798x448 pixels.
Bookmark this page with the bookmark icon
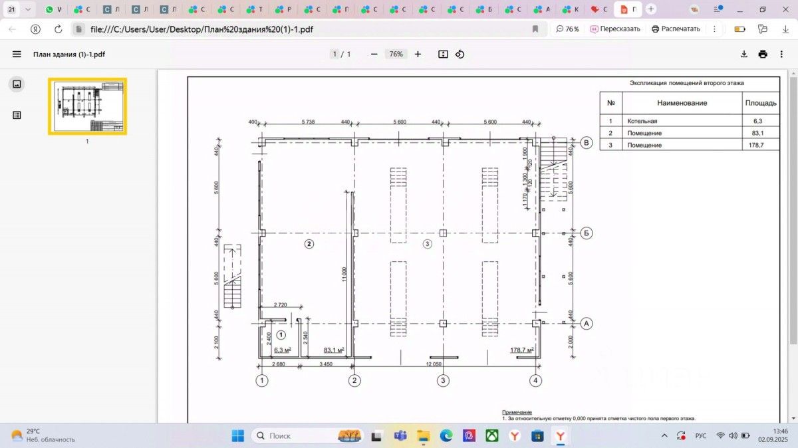[535, 29]
